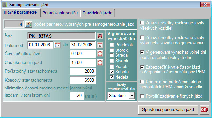Click the app icon in title bar
Viewport: 212px width, 118px height.
click(4, 5)
